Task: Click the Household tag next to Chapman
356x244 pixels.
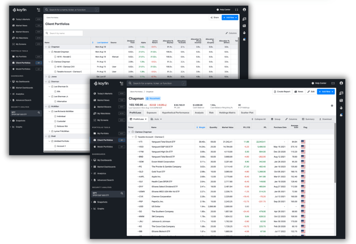Action: (153, 99)
